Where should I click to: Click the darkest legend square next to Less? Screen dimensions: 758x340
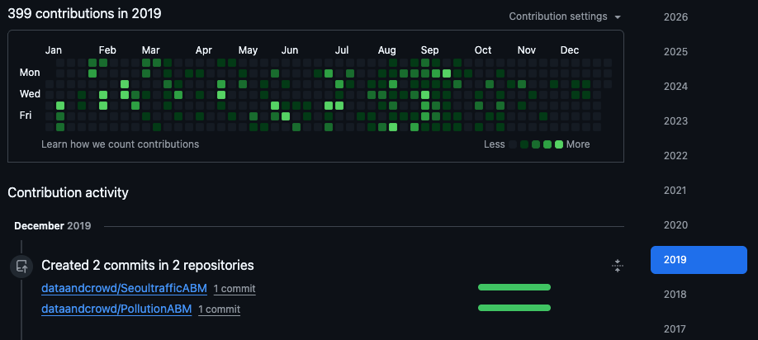pos(513,144)
